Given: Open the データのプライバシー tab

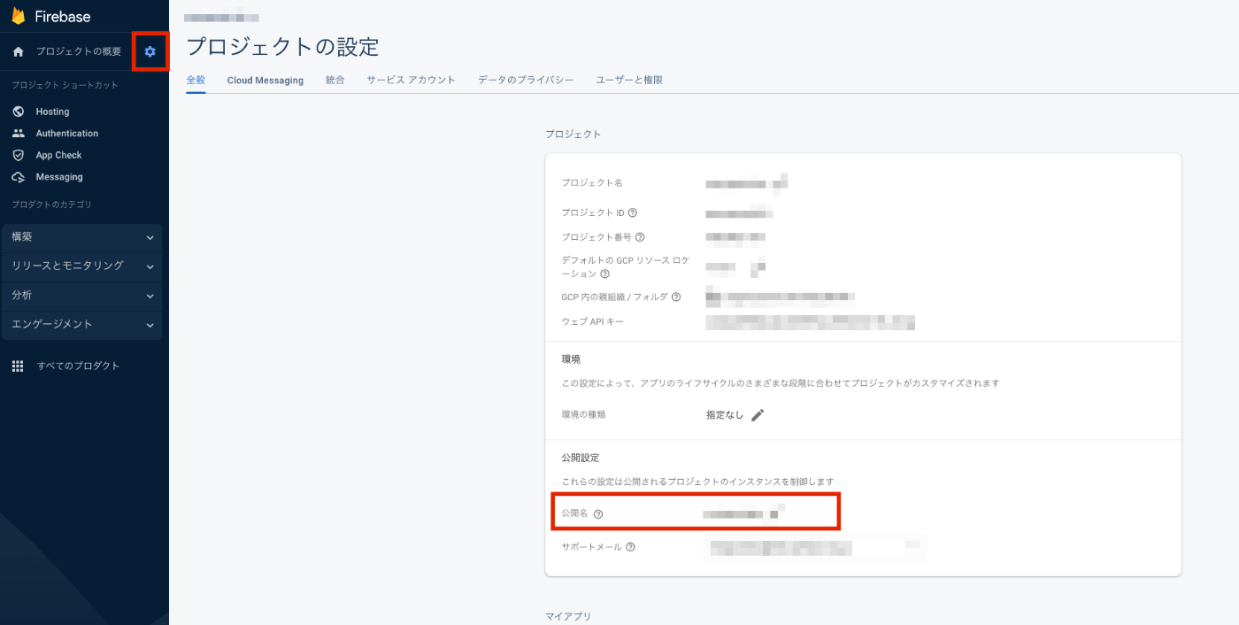Looking at the screenshot, I should (x=526, y=80).
